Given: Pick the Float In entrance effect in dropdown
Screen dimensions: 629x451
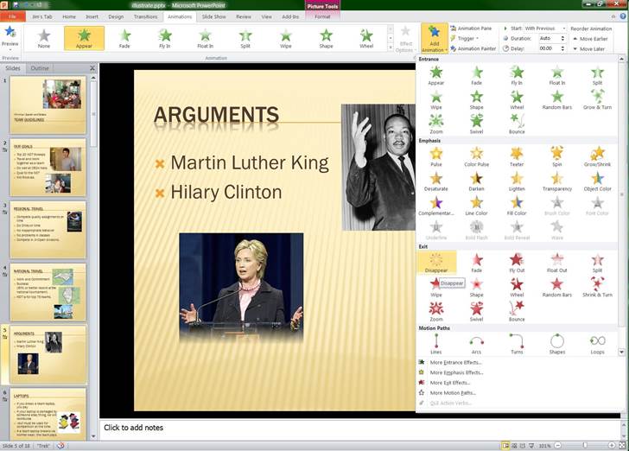Looking at the screenshot, I should point(556,75).
